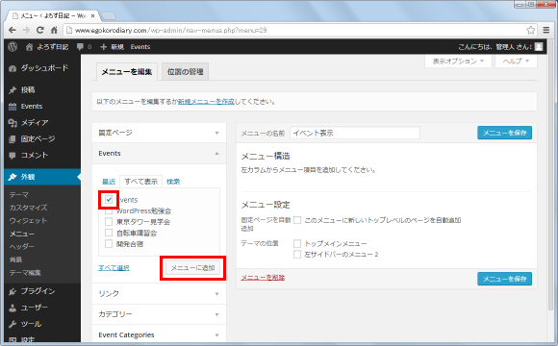
Task: Click the WordPress logo in admin bar
Action: 13,46
